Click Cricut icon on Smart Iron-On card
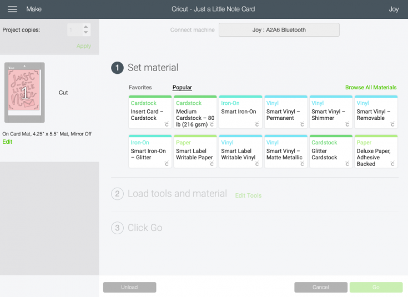The width and height of the screenshot is (408, 297). coord(257,124)
